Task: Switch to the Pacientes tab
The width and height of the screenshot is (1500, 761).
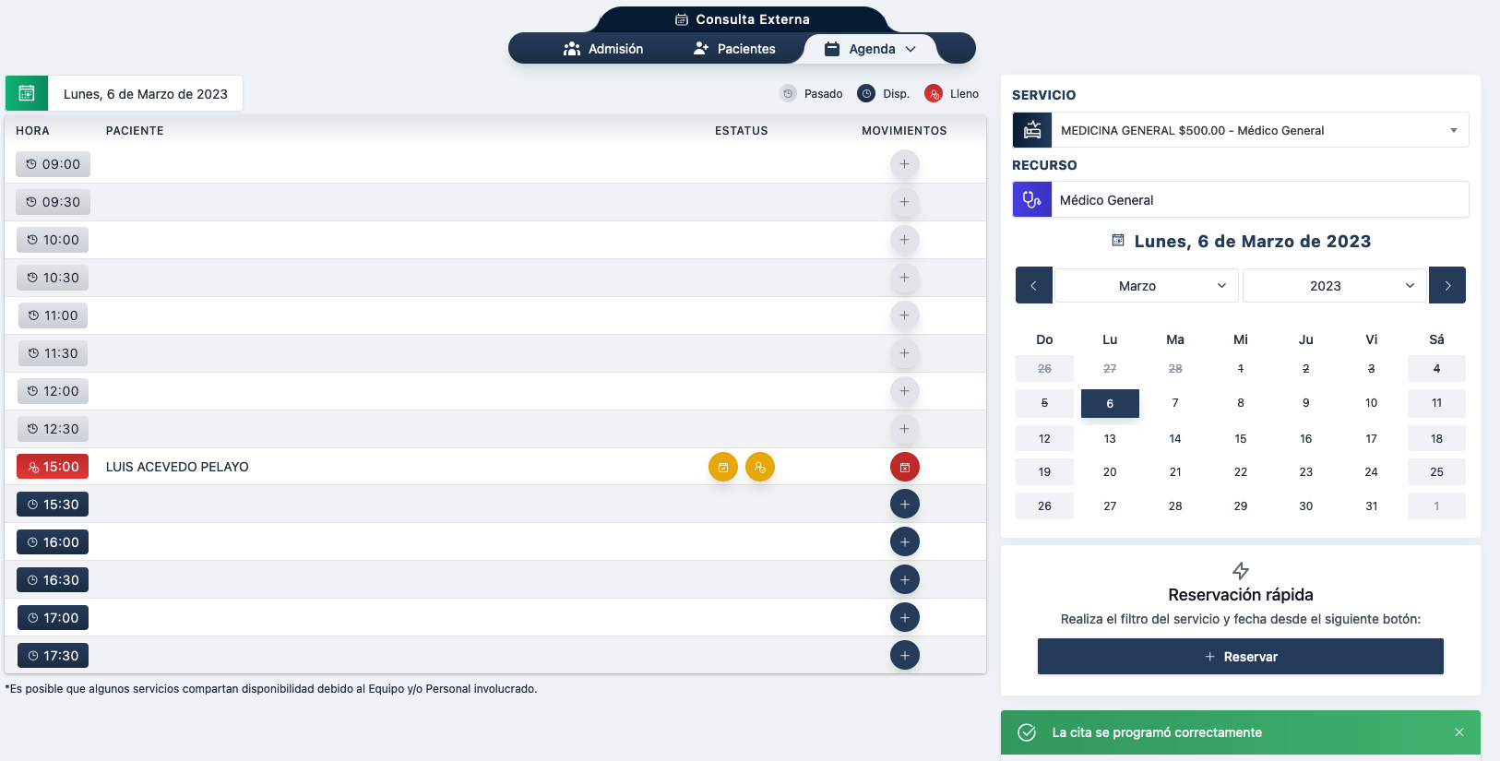Action: (734, 49)
